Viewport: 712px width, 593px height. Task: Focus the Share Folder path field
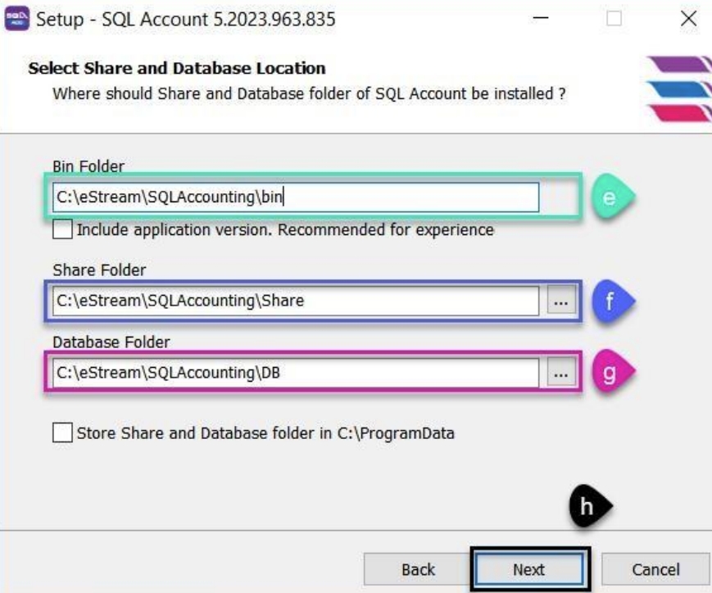pos(295,301)
